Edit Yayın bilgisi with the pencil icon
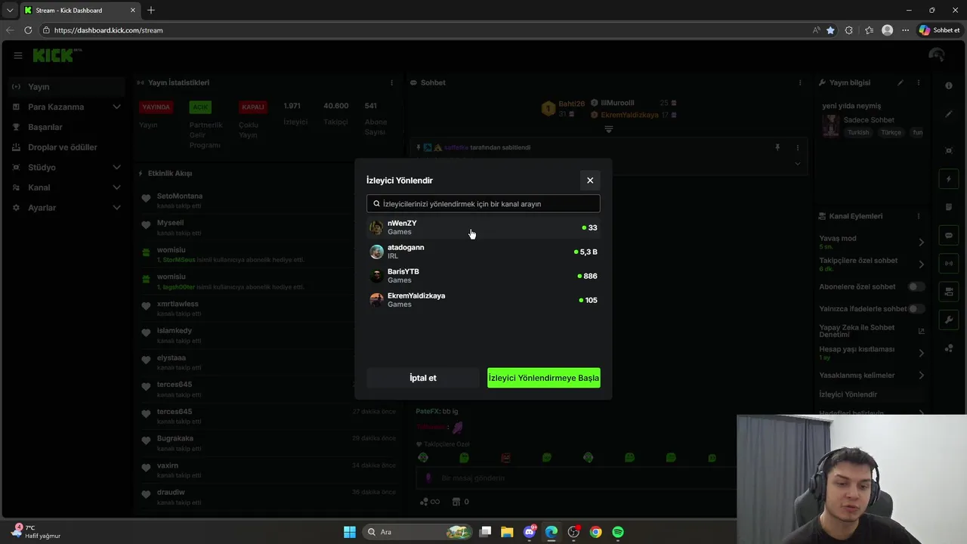This screenshot has width=967, height=544. pyautogui.click(x=900, y=82)
